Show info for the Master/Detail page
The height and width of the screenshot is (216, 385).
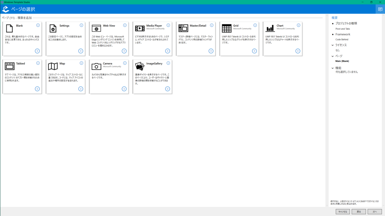(x=212, y=25)
